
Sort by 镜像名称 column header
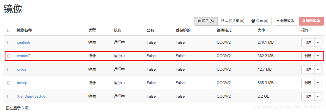coord(24,30)
